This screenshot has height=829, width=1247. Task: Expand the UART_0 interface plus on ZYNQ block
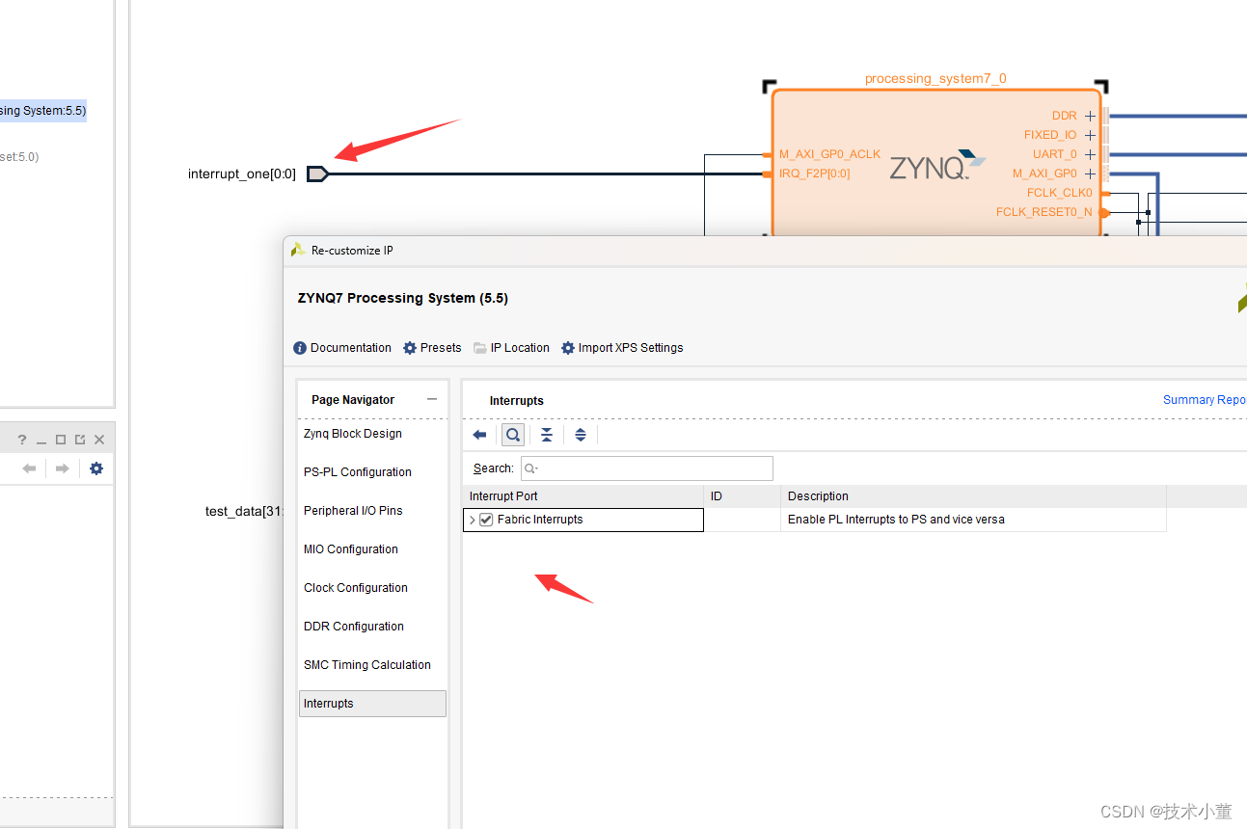(1090, 154)
